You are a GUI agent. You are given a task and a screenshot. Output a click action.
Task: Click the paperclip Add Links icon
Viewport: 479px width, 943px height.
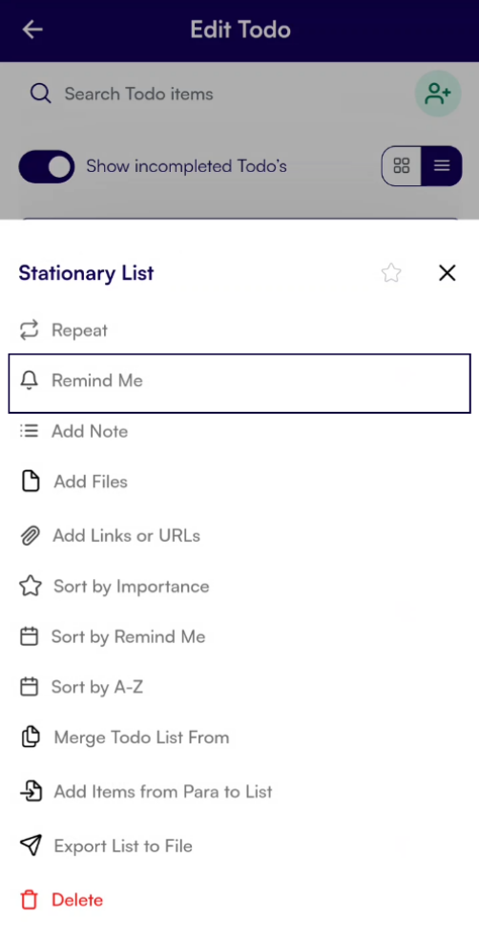click(30, 535)
